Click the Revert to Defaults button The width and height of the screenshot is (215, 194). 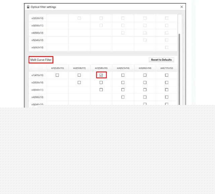click(x=161, y=60)
